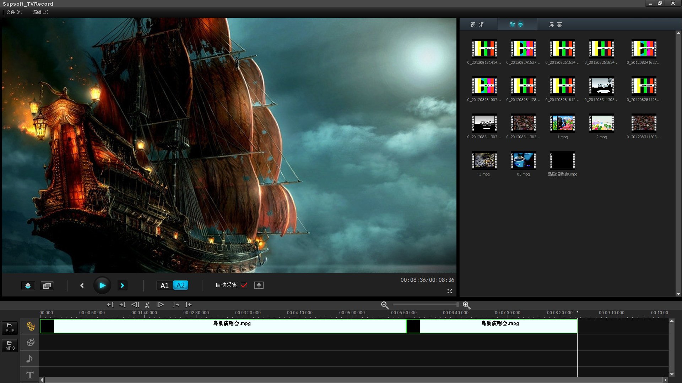Step to the next frame arrow

[x=123, y=285]
